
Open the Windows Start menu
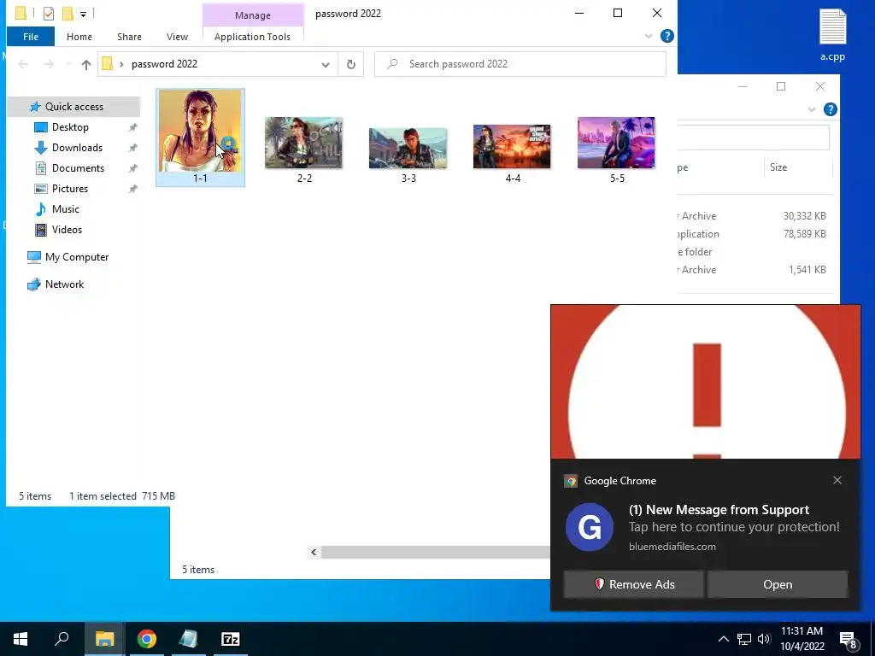[21, 639]
